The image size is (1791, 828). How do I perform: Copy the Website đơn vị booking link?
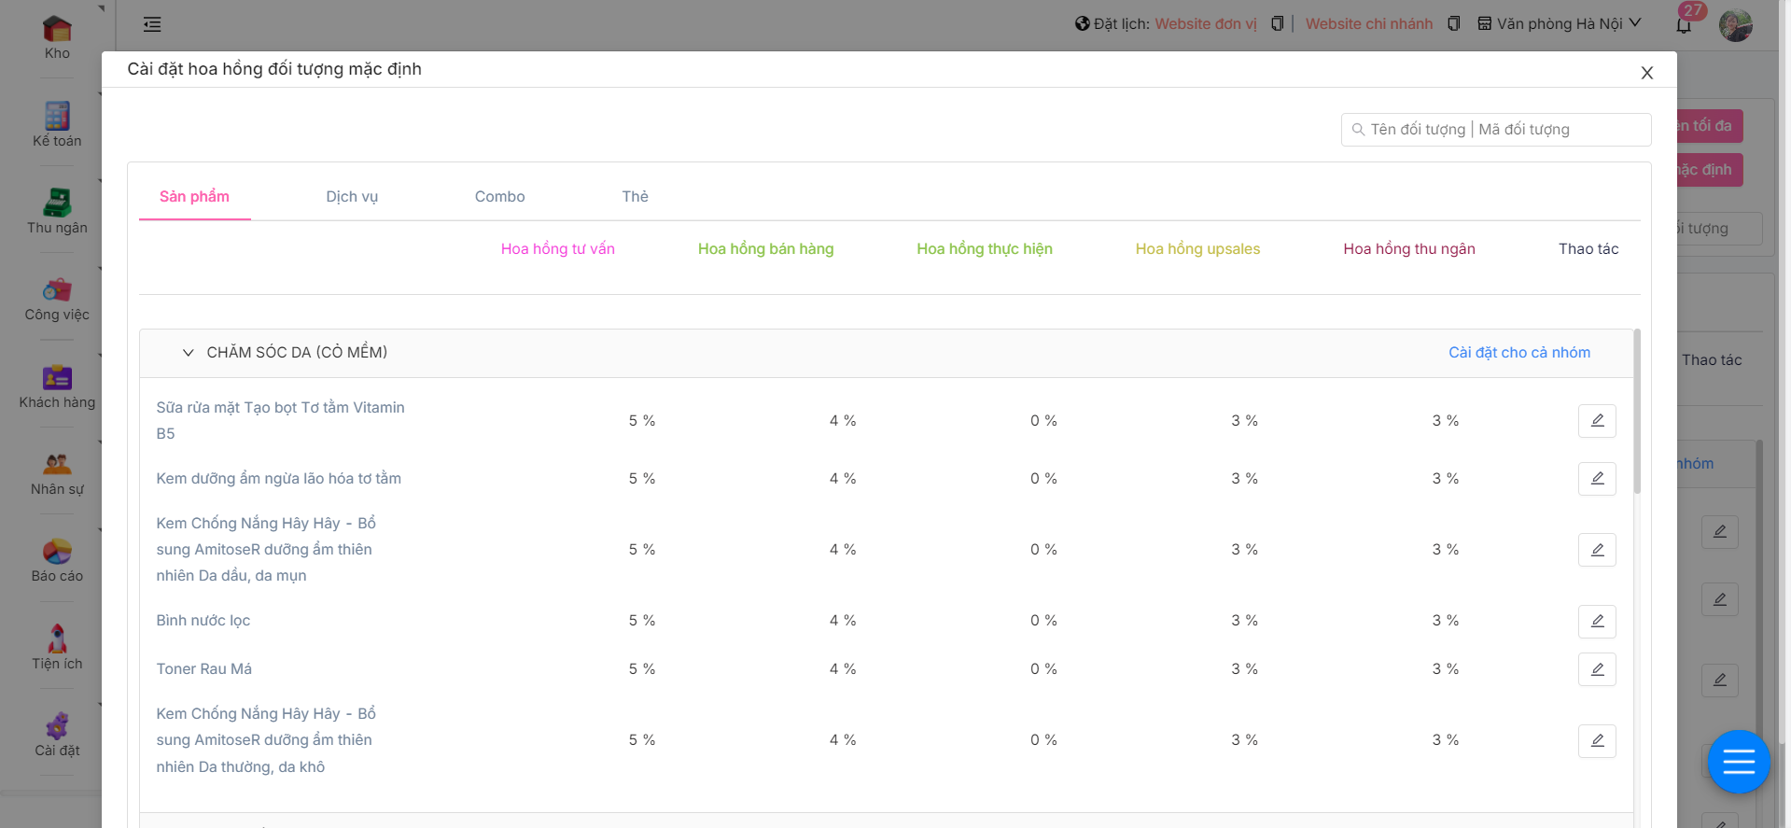click(1277, 24)
